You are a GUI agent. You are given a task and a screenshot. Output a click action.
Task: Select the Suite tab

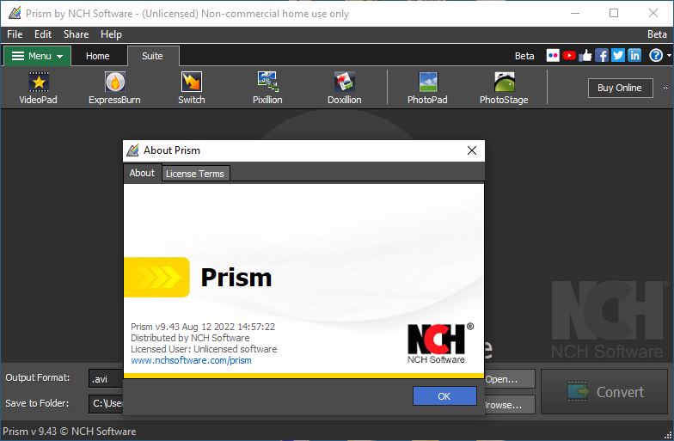point(153,56)
